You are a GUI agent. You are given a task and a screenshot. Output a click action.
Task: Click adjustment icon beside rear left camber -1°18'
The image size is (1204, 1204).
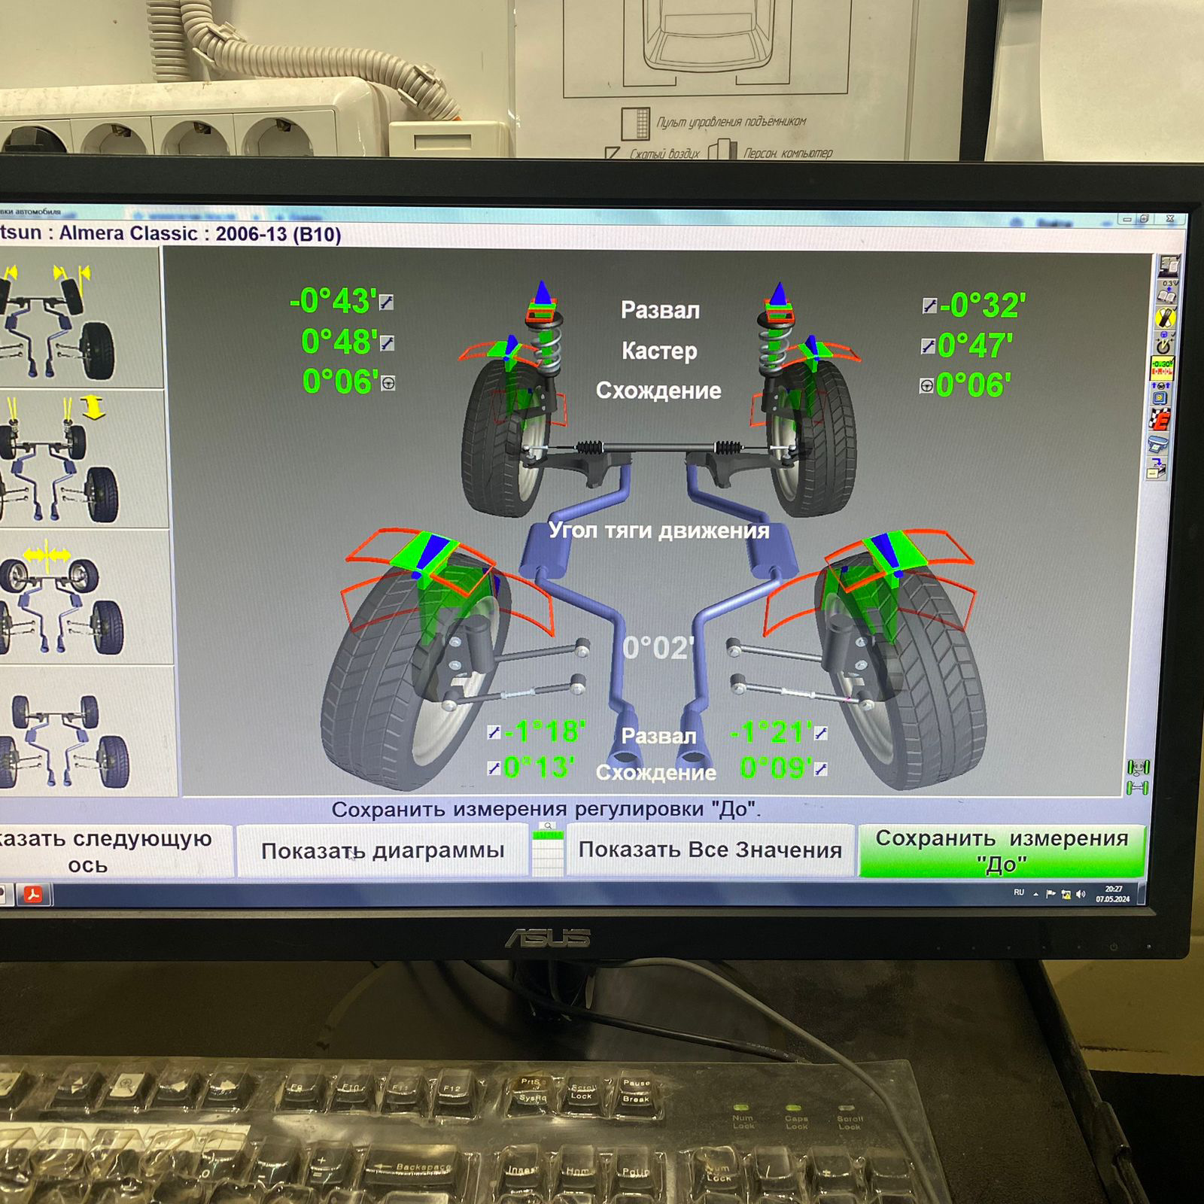point(494,731)
